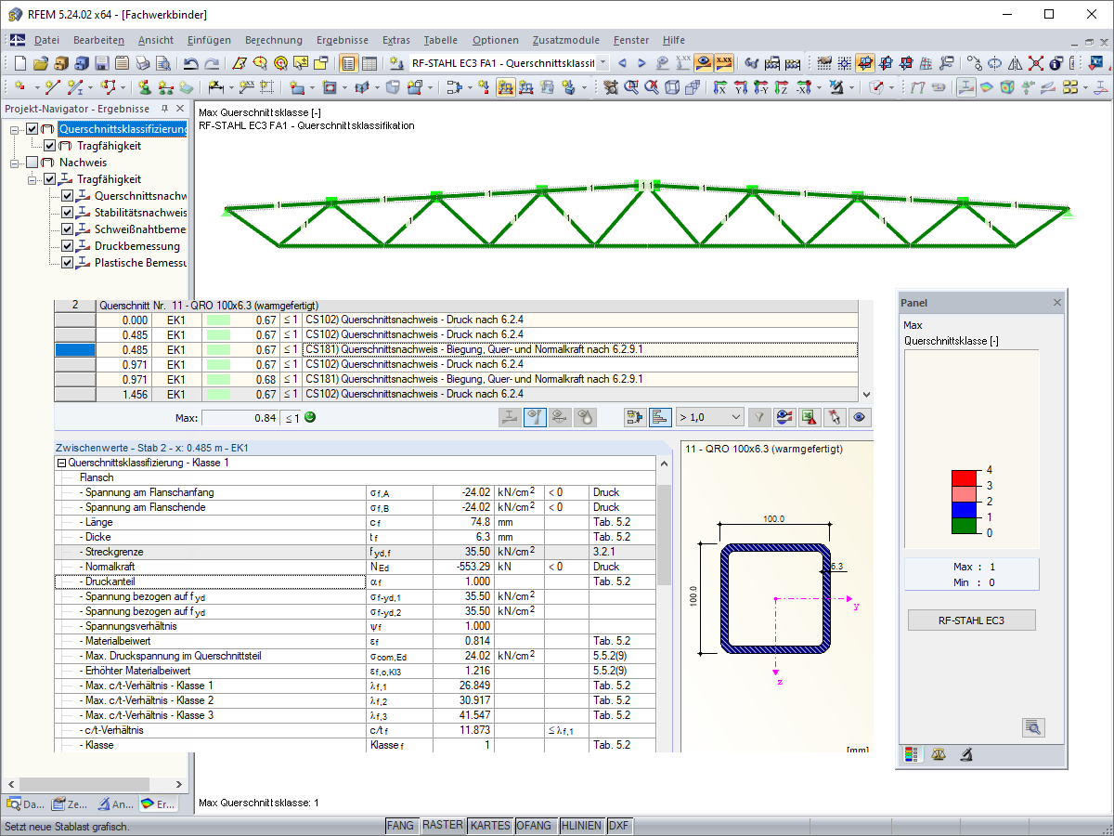Image resolution: width=1114 pixels, height=836 pixels.
Task: Click the green class 1 legend color
Action: tap(965, 526)
